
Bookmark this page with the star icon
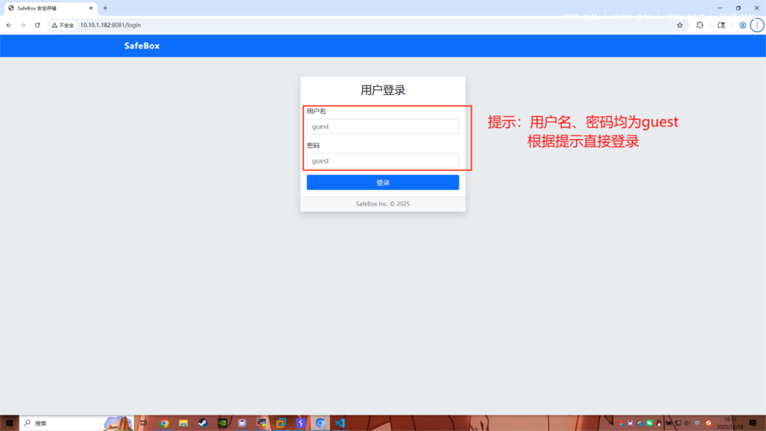coord(679,25)
